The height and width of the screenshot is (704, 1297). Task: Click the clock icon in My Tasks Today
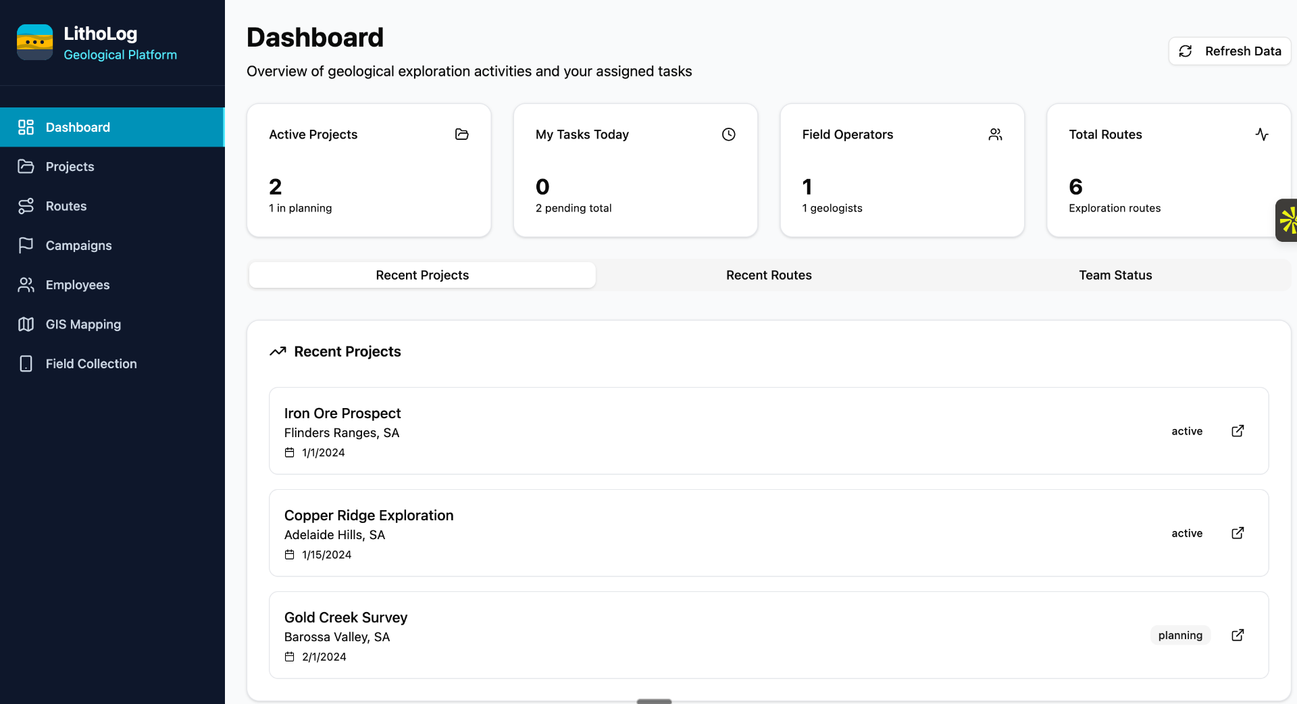click(x=728, y=134)
